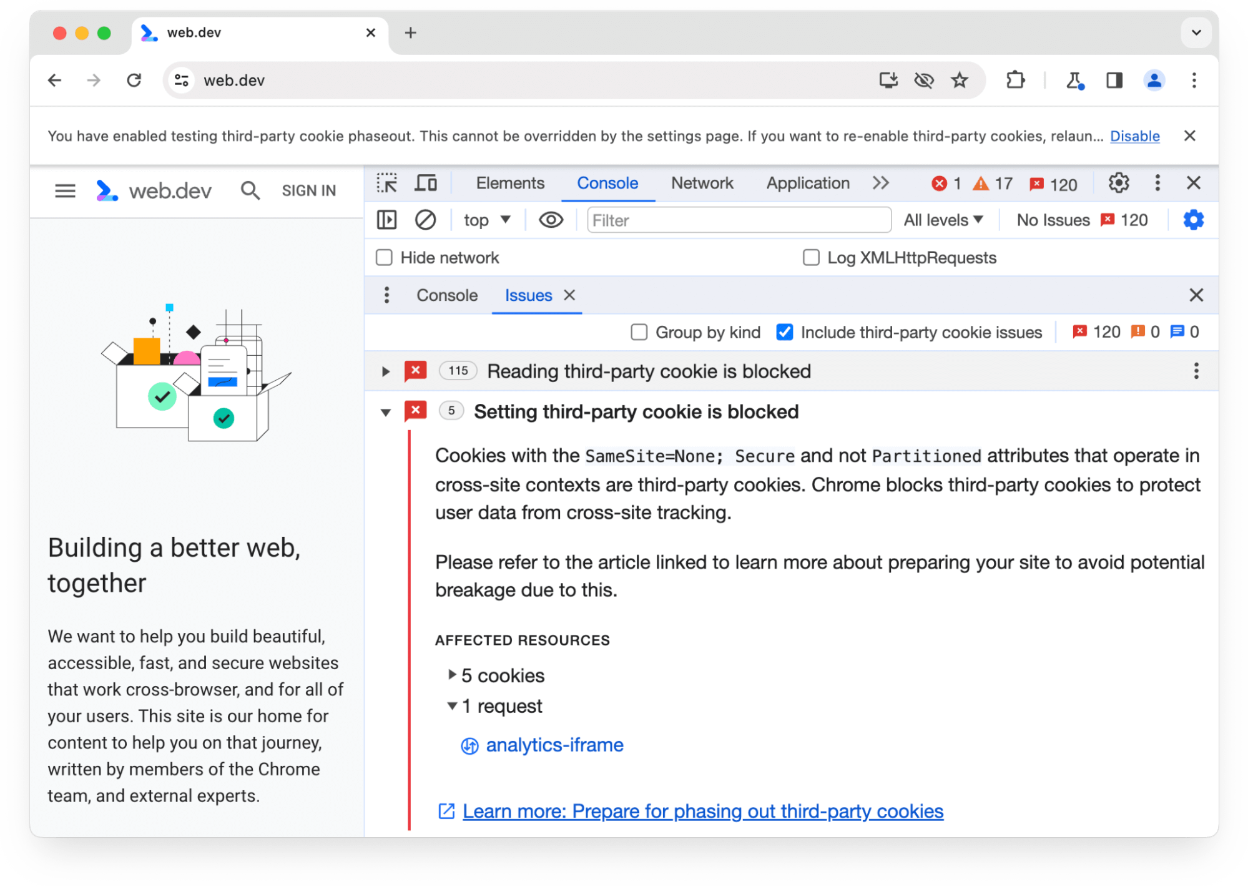1248x887 pixels.
Task: Click the analytics-iframe request item
Action: 555,744
